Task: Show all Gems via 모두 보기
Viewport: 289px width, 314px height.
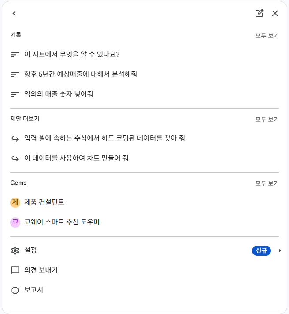Action: pos(267,183)
